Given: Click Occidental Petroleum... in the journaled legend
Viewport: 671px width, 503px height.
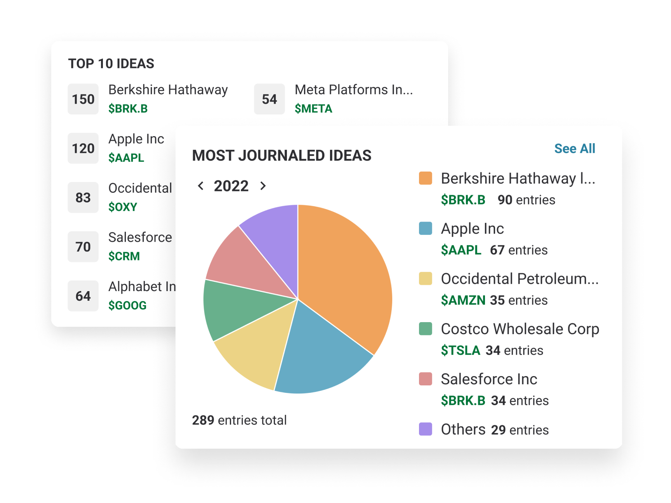Looking at the screenshot, I should point(520,279).
